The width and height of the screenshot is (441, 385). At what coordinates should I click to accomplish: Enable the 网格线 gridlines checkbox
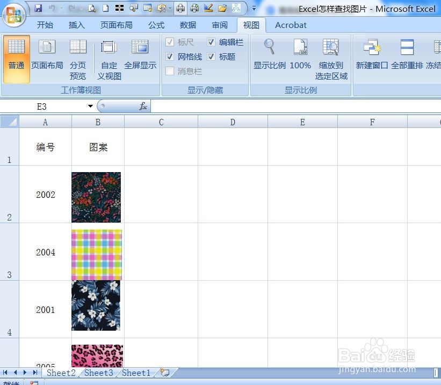[170, 56]
